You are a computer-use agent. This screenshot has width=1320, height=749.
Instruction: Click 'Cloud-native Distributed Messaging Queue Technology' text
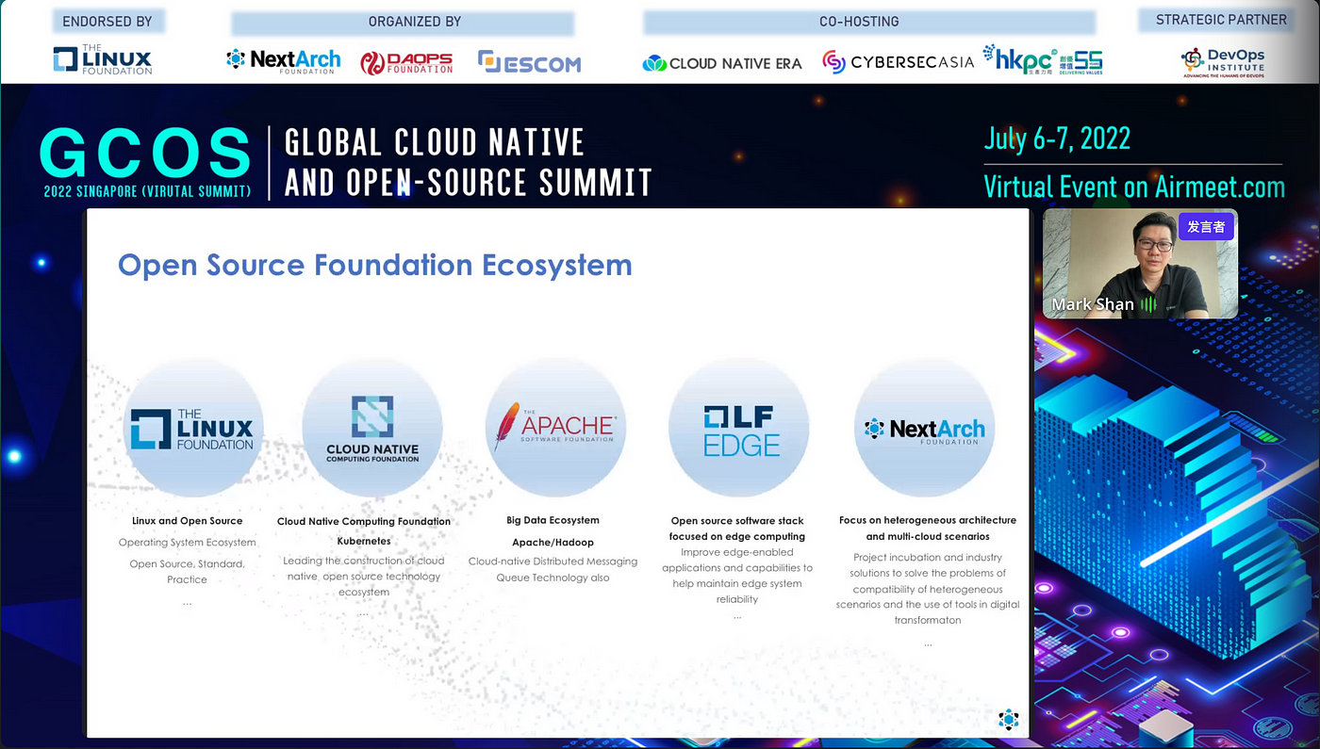pos(553,569)
